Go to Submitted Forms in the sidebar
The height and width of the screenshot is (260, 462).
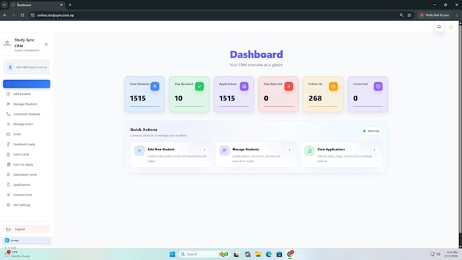(26, 174)
